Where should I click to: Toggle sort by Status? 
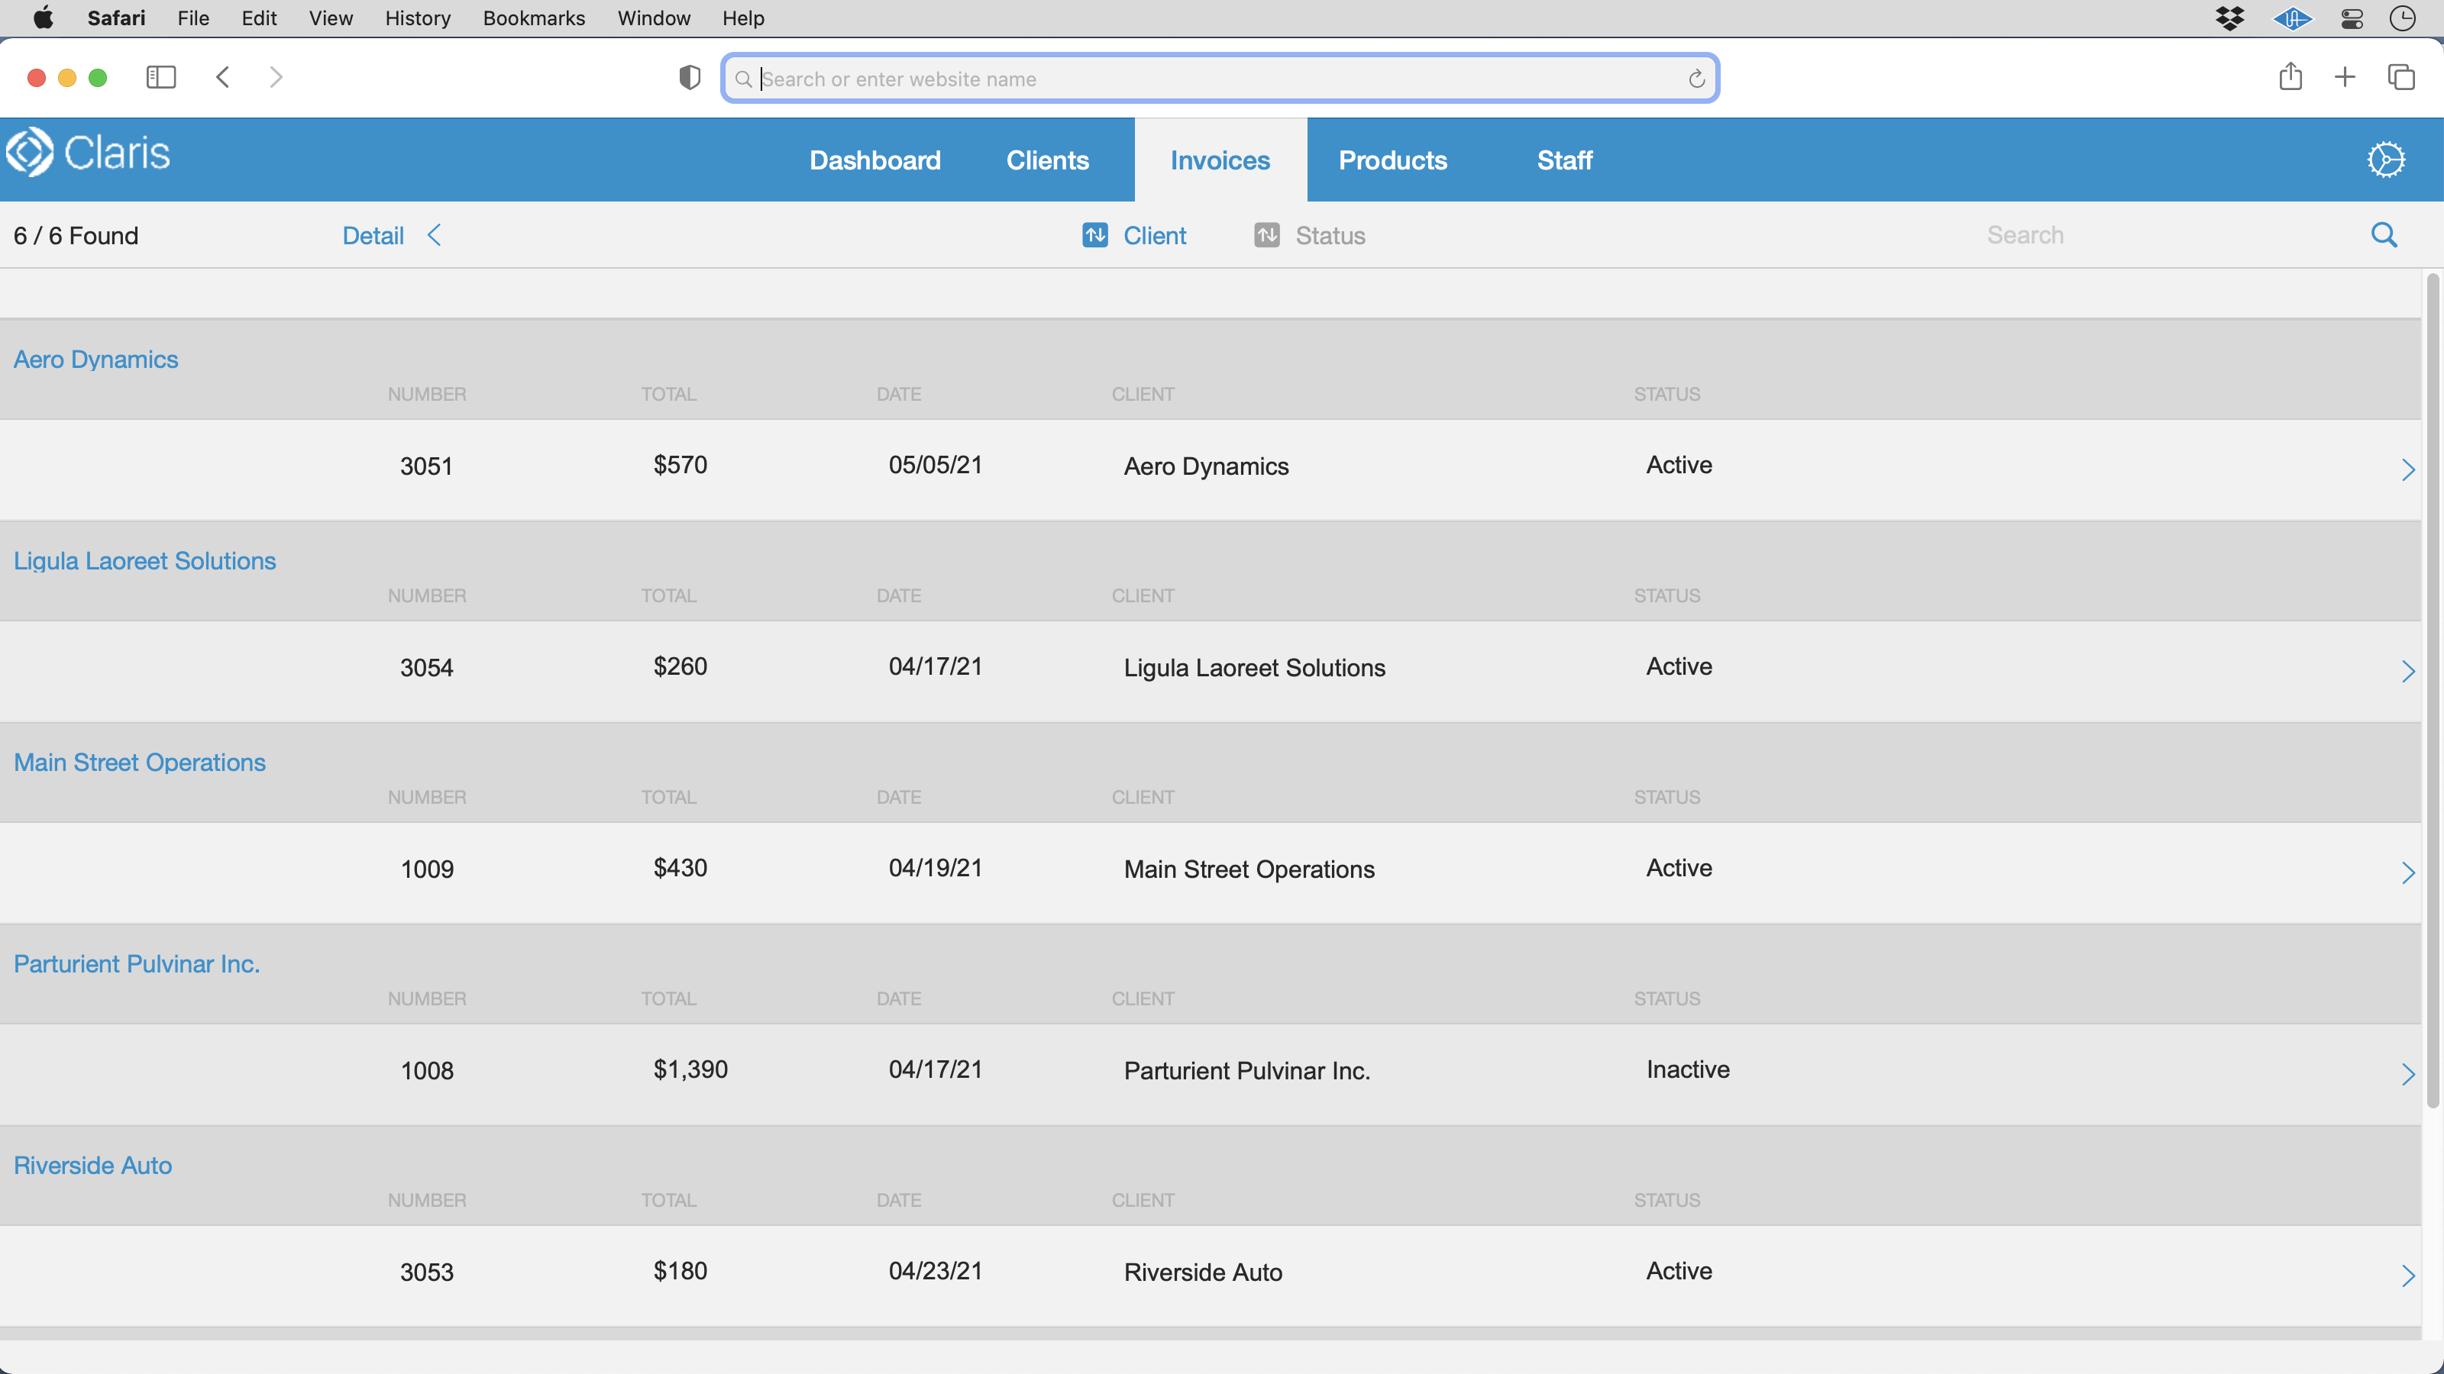1309,235
